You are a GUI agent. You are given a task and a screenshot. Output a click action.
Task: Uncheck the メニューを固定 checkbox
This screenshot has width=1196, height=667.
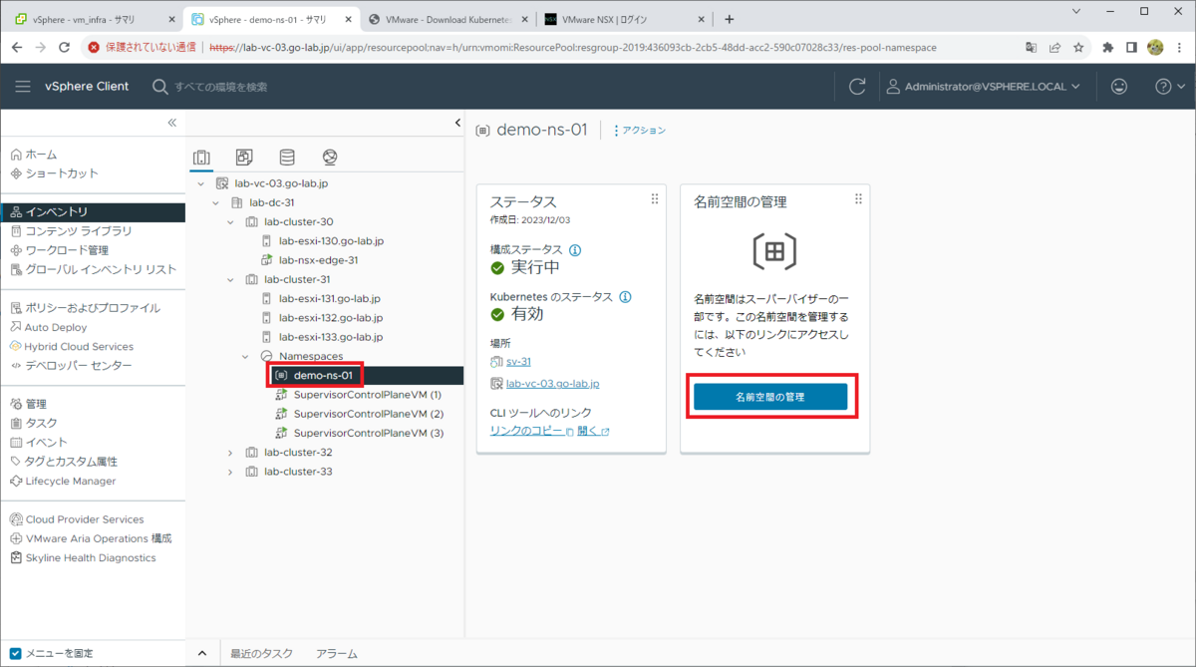(14, 653)
